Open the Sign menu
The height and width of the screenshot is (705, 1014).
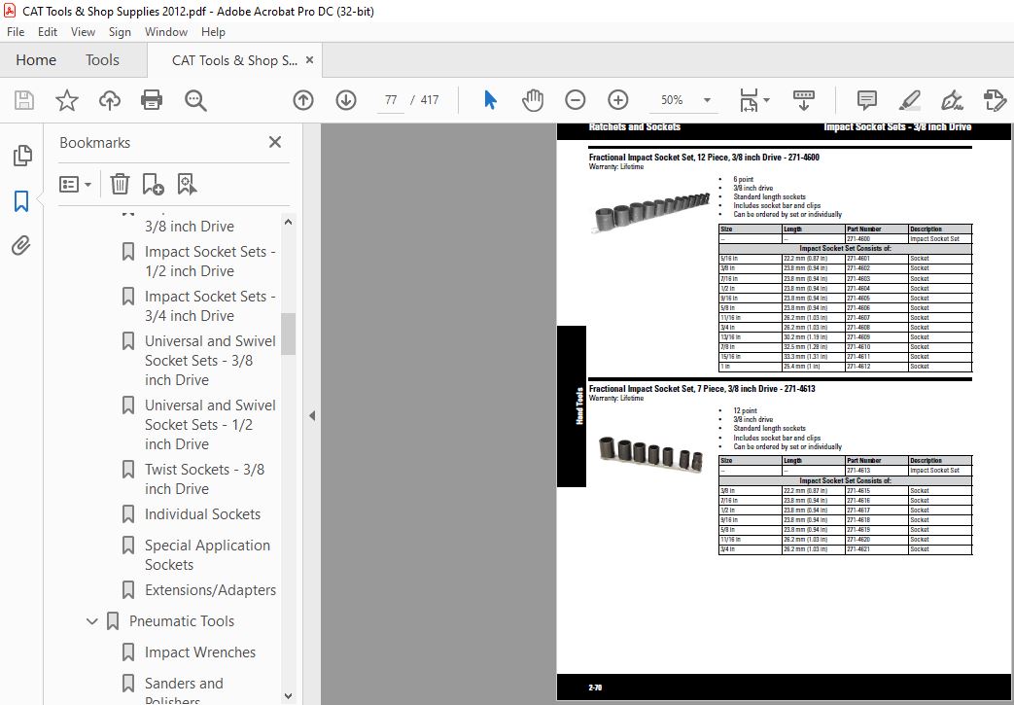(120, 32)
